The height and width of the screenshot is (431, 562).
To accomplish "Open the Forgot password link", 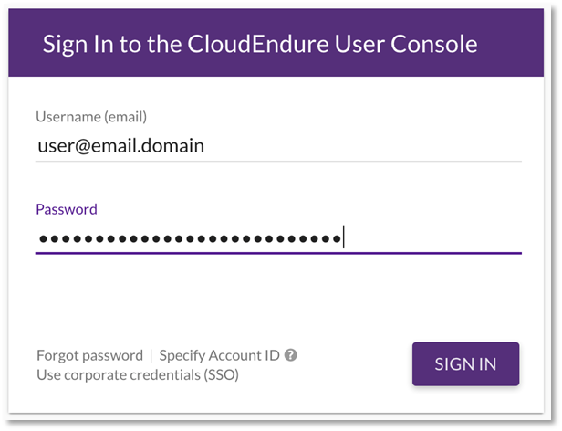I will coord(89,355).
